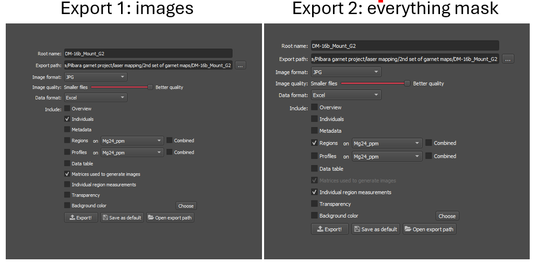Uncheck Regions checkbox in Export 2 dialog
The width and height of the screenshot is (536, 264).
pyautogui.click(x=315, y=143)
